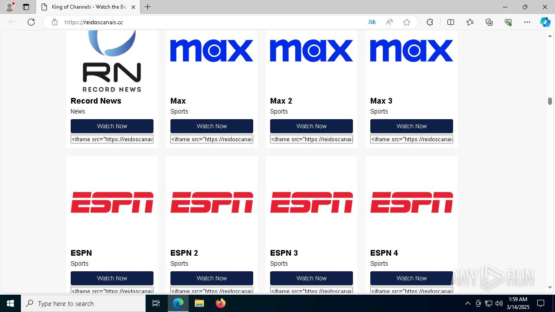The height and width of the screenshot is (312, 555).
Task: Watch Now for ESPN 3
Action: tap(311, 278)
